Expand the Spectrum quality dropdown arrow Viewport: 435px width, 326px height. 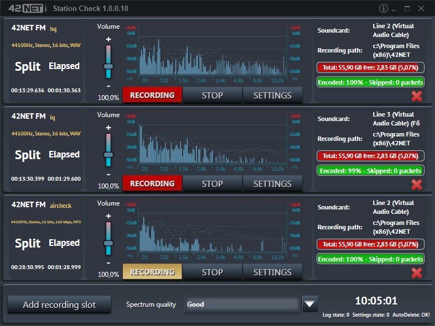[x=310, y=304]
